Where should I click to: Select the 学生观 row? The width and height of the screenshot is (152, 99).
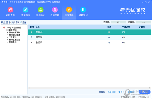(x=89, y=37)
